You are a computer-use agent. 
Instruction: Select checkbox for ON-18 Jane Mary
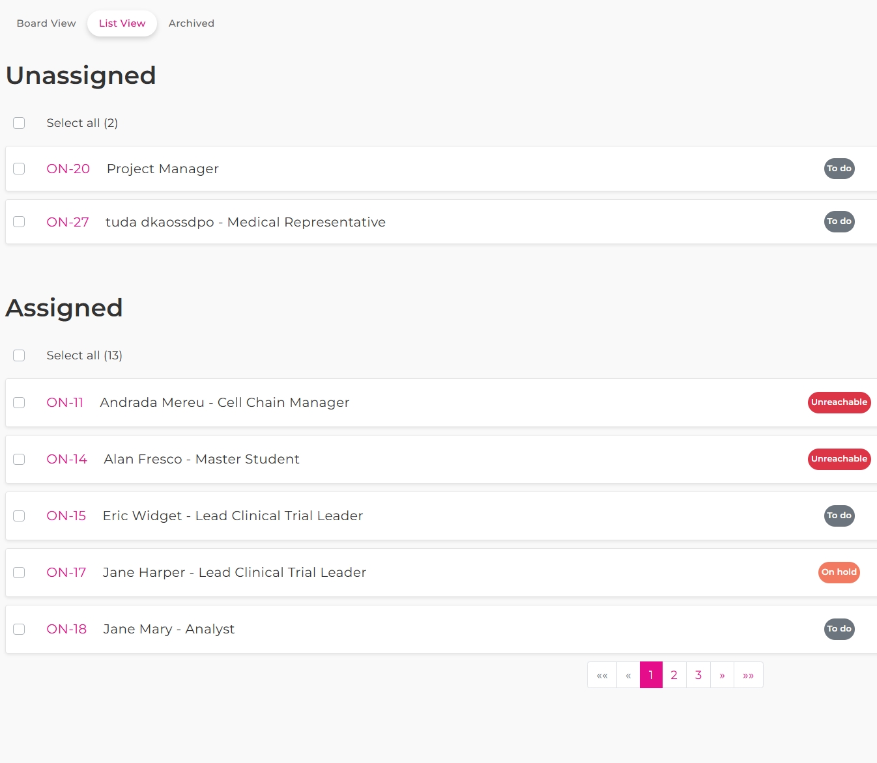19,629
